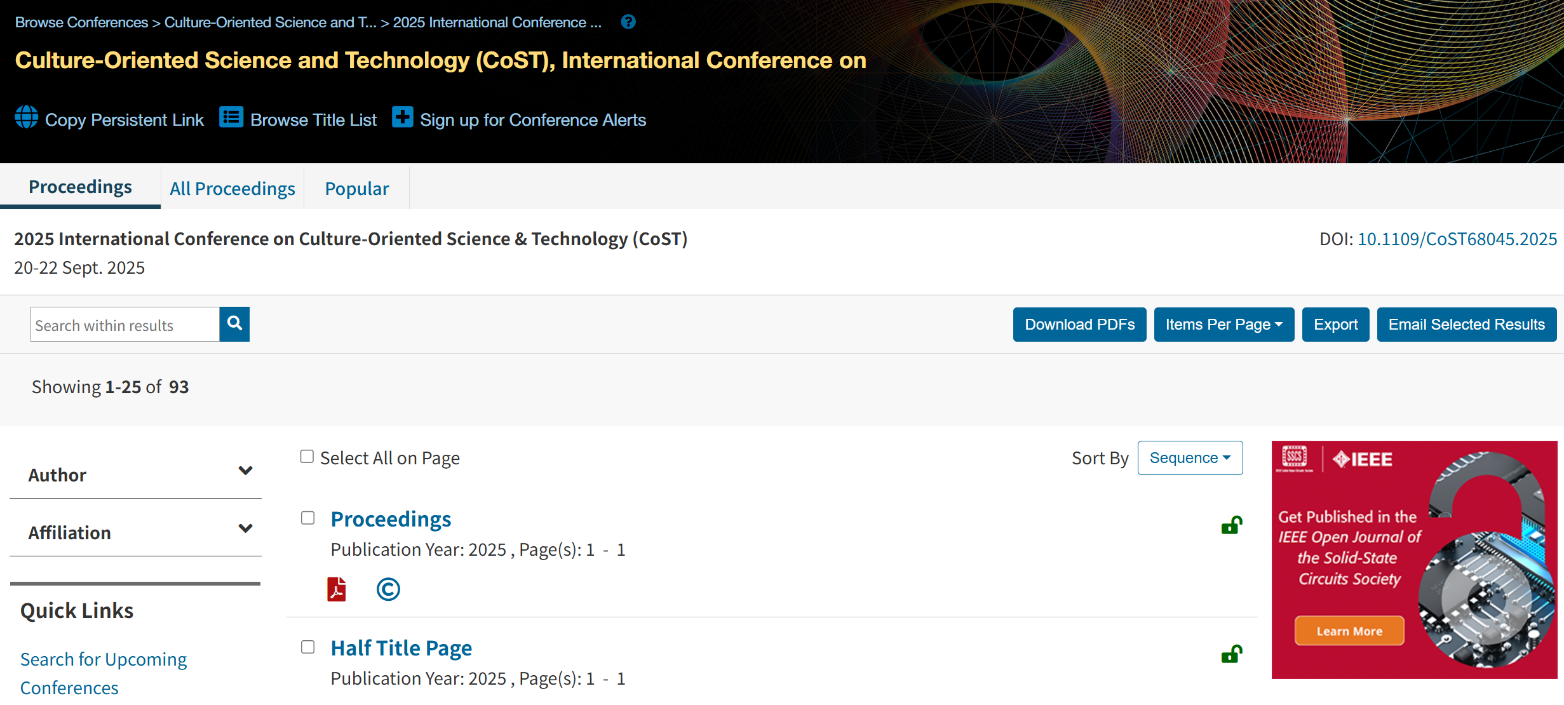Click the copyright icon under Proceedings
Viewport: 1564px width, 705px height.
(x=388, y=589)
